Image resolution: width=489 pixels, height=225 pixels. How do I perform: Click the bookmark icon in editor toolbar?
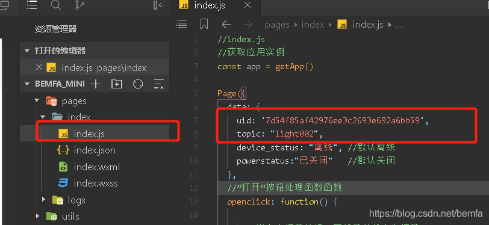point(204,24)
